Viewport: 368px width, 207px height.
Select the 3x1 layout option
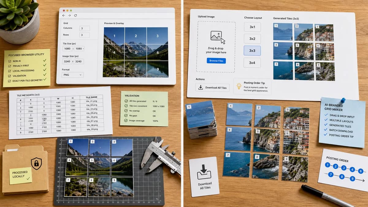(x=252, y=27)
